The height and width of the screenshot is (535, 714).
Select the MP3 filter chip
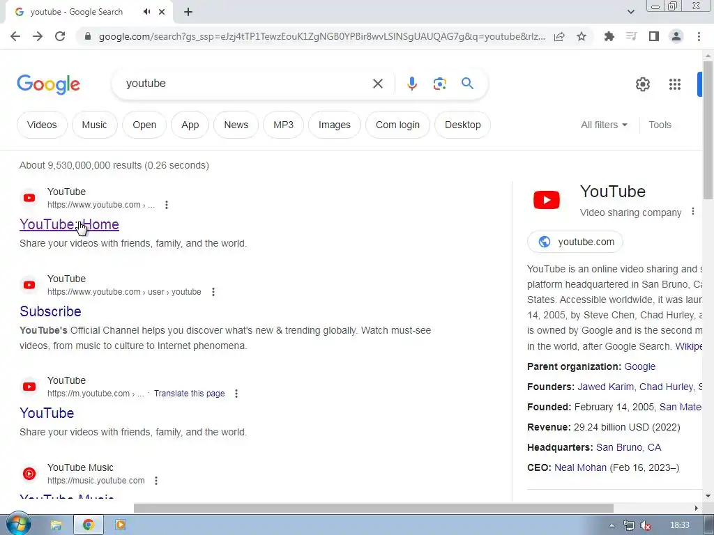coord(283,125)
